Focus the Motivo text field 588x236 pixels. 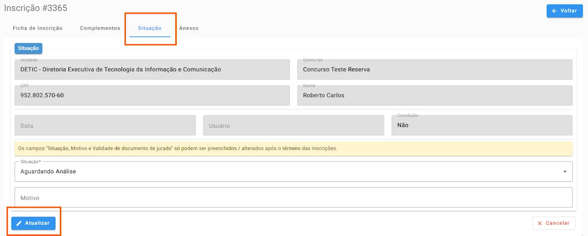coord(293,198)
